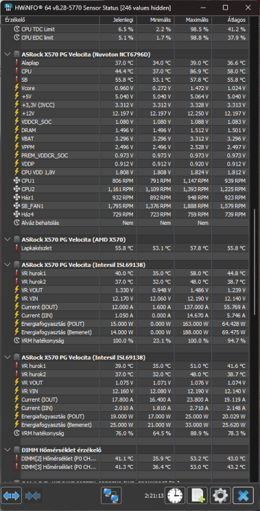The height and width of the screenshot is (511, 260).
Task: Collapse the AMD X570 sensor group
Action: 8,240
